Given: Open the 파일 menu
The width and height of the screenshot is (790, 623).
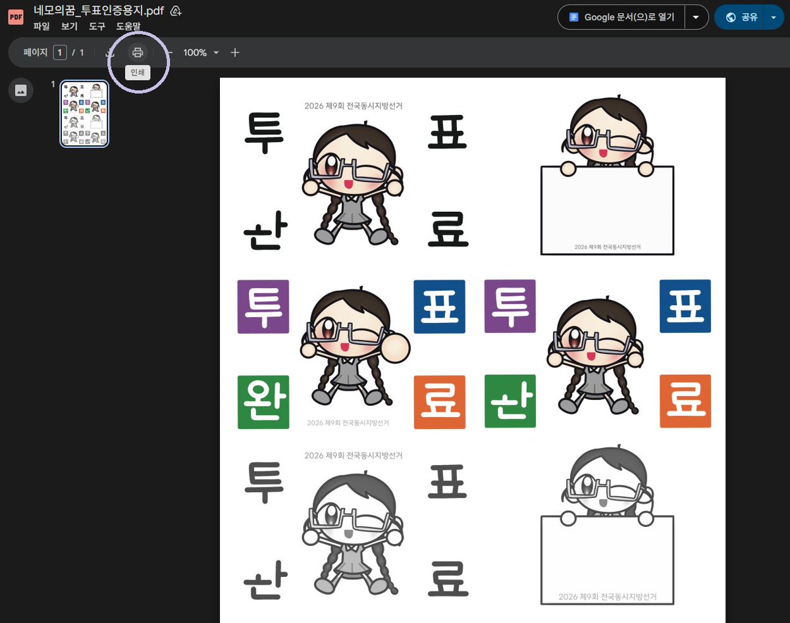Looking at the screenshot, I should point(41,27).
